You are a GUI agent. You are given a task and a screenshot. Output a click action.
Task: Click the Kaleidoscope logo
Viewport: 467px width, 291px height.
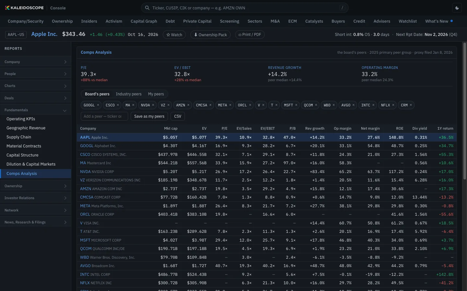click(x=24, y=8)
